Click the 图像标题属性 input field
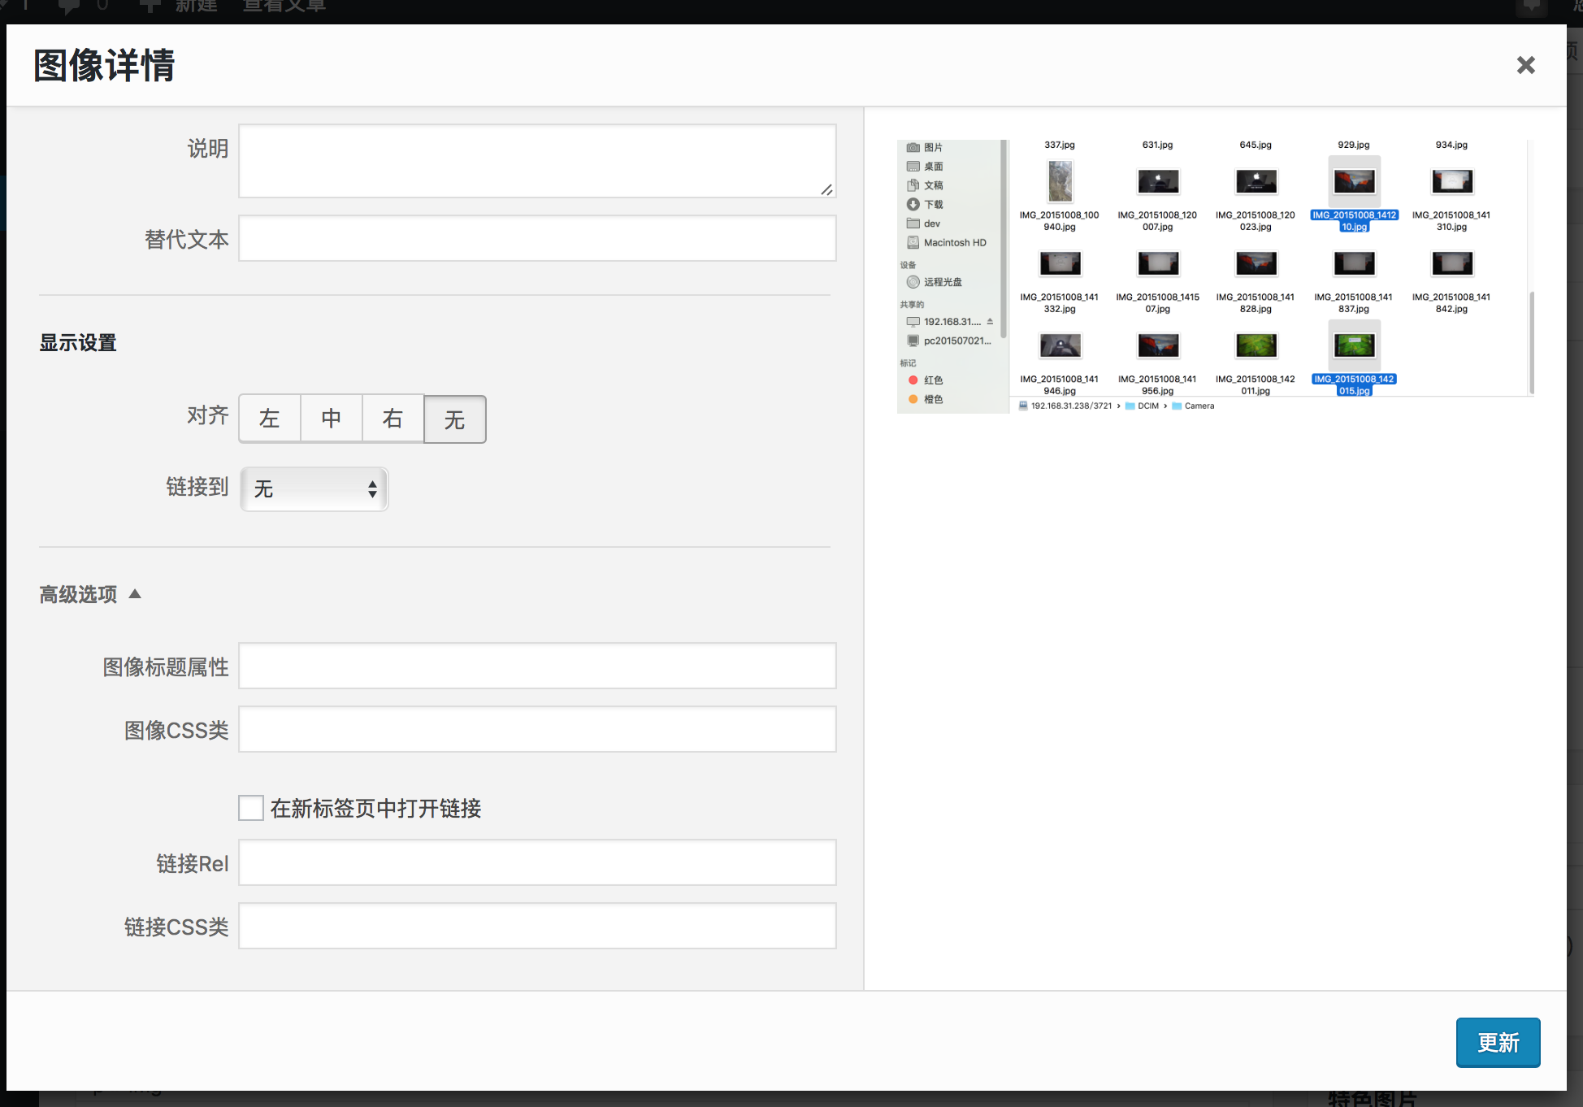1583x1107 pixels. 537,666
